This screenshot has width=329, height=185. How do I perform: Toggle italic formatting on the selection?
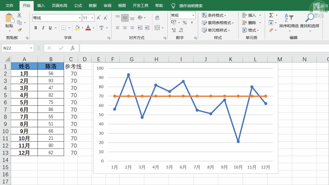(43, 28)
